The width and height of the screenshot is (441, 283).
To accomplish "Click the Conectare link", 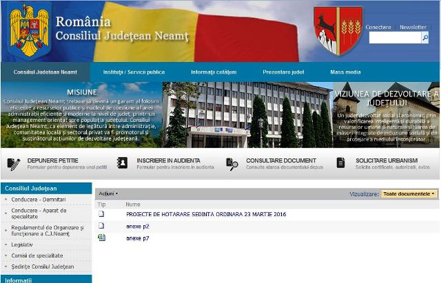I will [378, 28].
